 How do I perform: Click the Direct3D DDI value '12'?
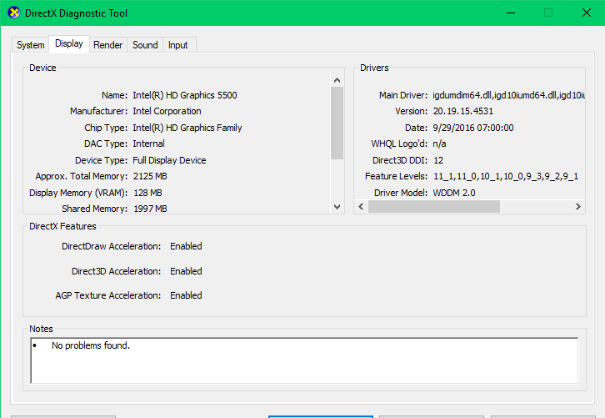tap(438, 160)
